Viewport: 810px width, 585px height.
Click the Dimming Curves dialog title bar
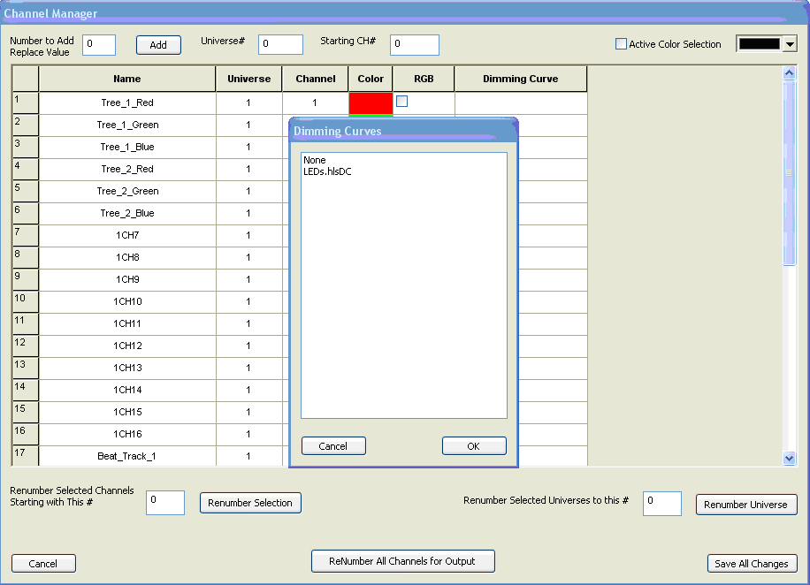403,131
